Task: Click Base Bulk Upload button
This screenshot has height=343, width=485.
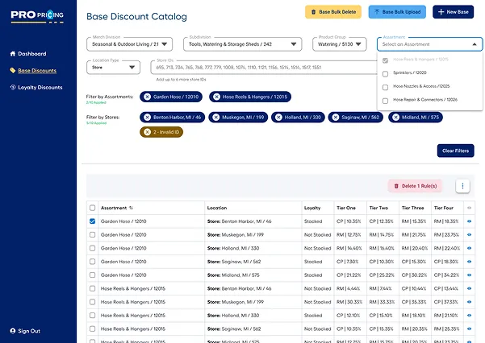Action: 397,12
